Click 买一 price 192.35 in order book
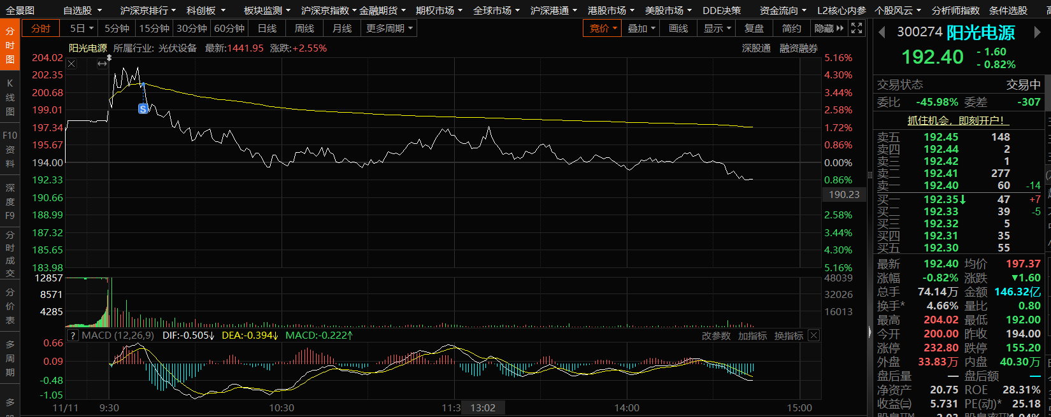The height and width of the screenshot is (417, 1051). [x=941, y=199]
